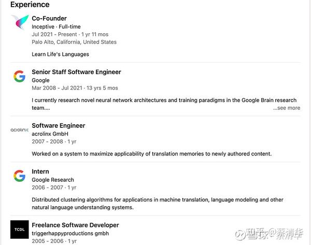
Task: Click the 'Experience' section heading
Action: pyautogui.click(x=30, y=5)
